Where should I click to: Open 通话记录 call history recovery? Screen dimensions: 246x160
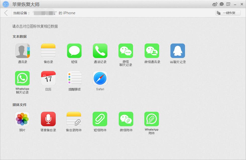[100, 51]
